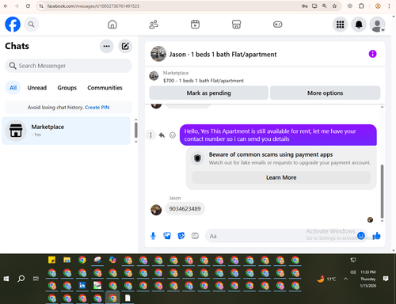Attach a photo with image icon
Image resolution: width=396 pixels, height=304 pixels.
click(x=167, y=236)
